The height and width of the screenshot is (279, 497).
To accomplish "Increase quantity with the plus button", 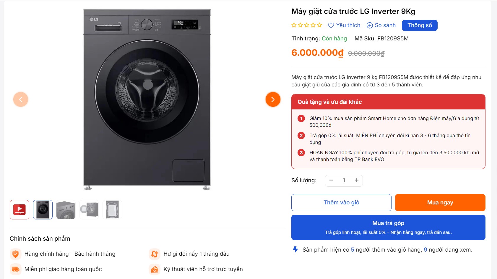I will pyautogui.click(x=357, y=180).
